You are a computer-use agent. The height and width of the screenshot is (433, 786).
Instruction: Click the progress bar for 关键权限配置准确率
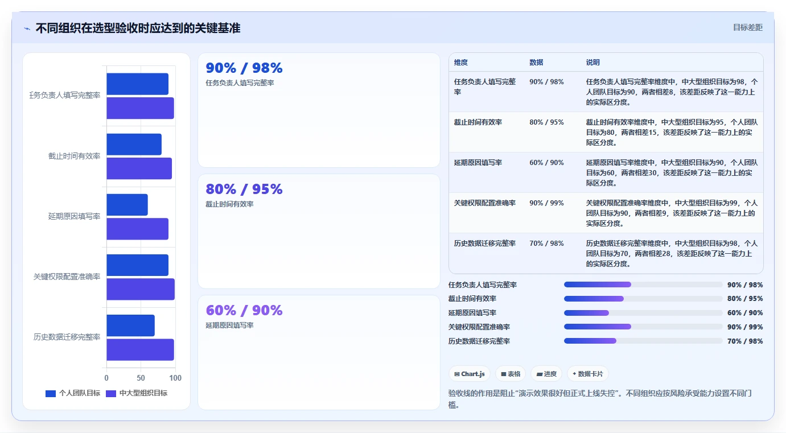coord(643,327)
